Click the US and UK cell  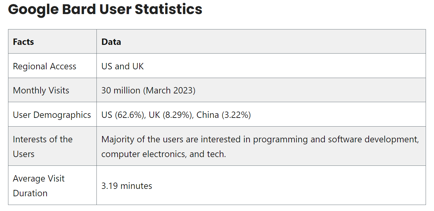pyautogui.click(x=123, y=66)
